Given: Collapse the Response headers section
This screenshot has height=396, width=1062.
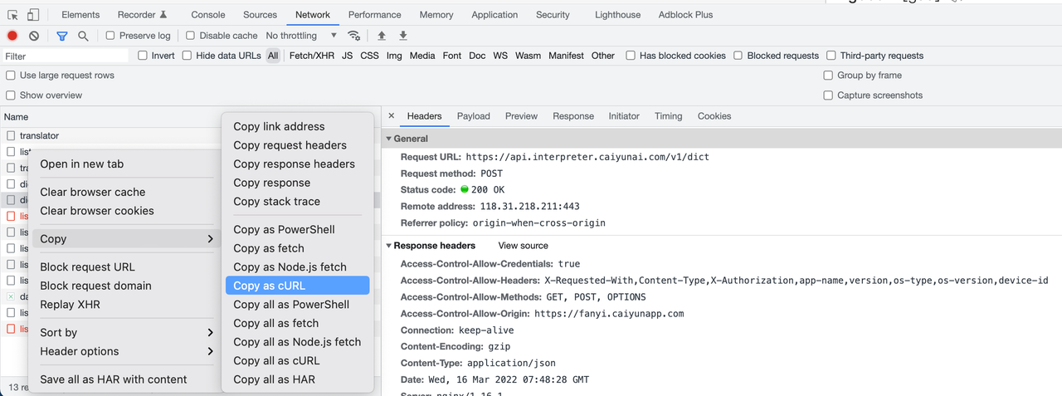Looking at the screenshot, I should [x=388, y=246].
